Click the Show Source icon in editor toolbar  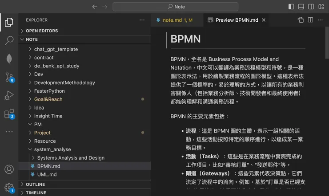tap(301, 20)
